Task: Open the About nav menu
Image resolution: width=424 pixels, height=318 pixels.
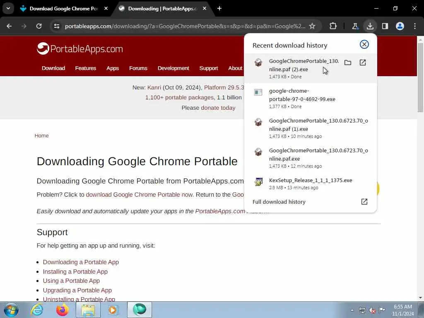Action: point(235,68)
